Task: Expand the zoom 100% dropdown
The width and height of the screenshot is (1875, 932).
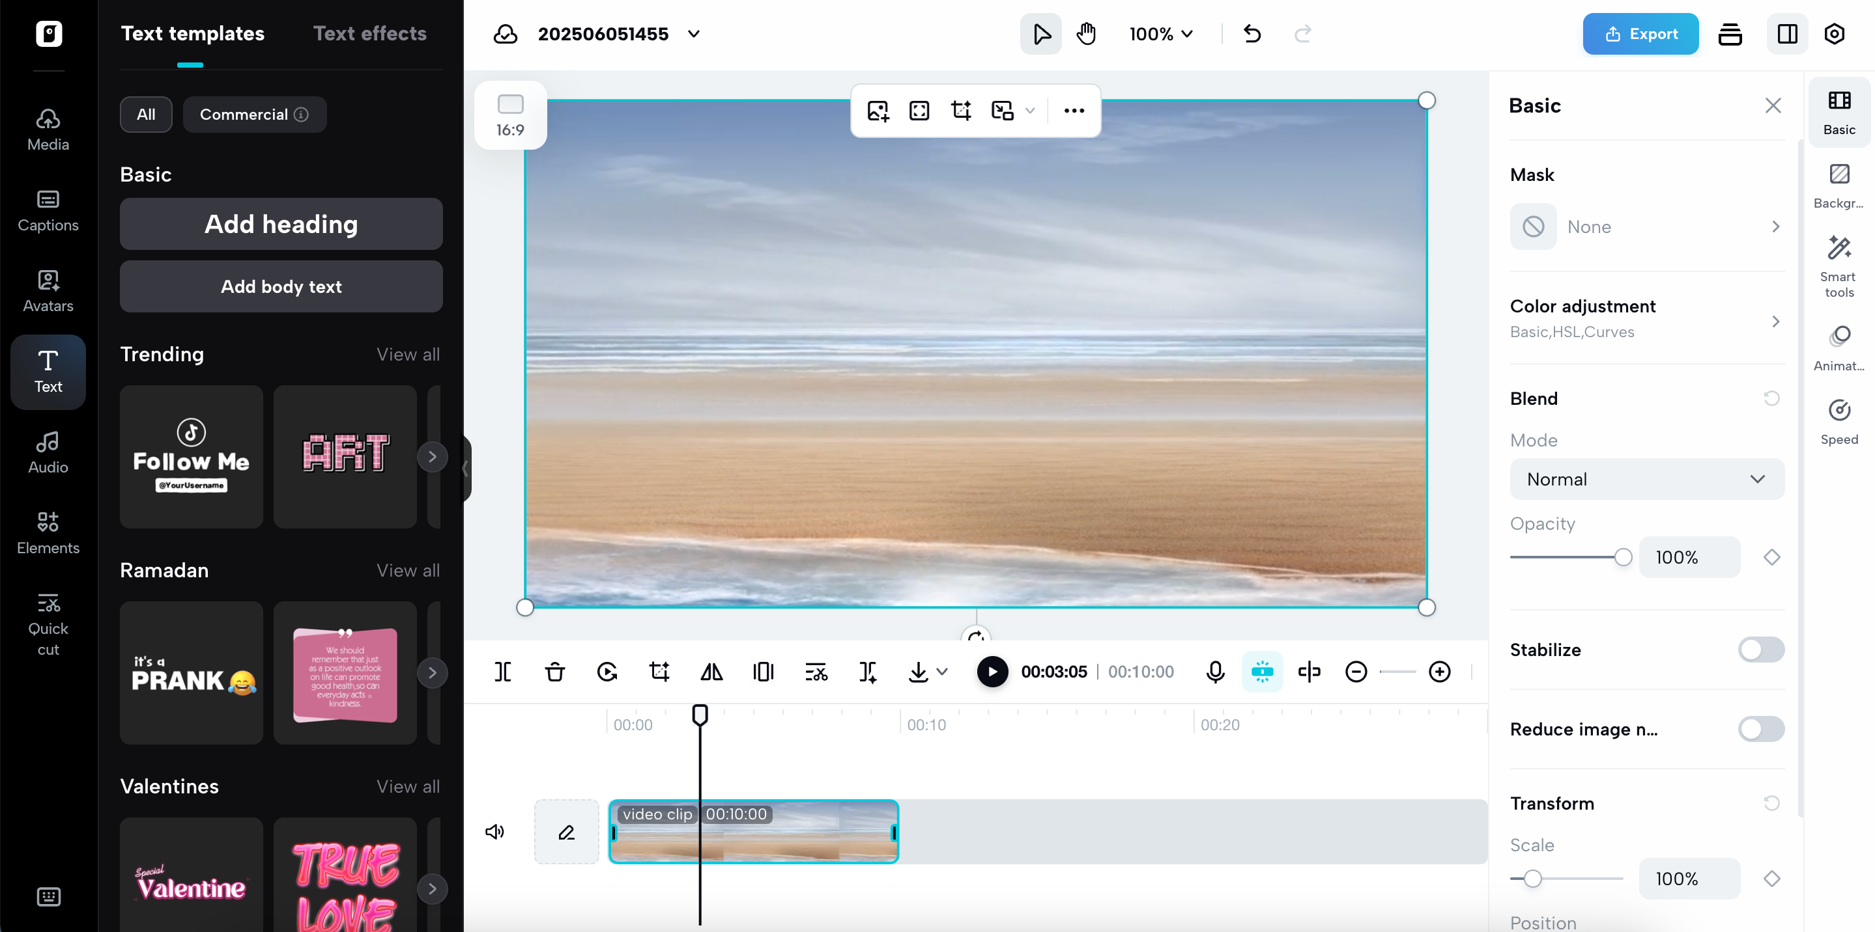Action: click(1161, 33)
